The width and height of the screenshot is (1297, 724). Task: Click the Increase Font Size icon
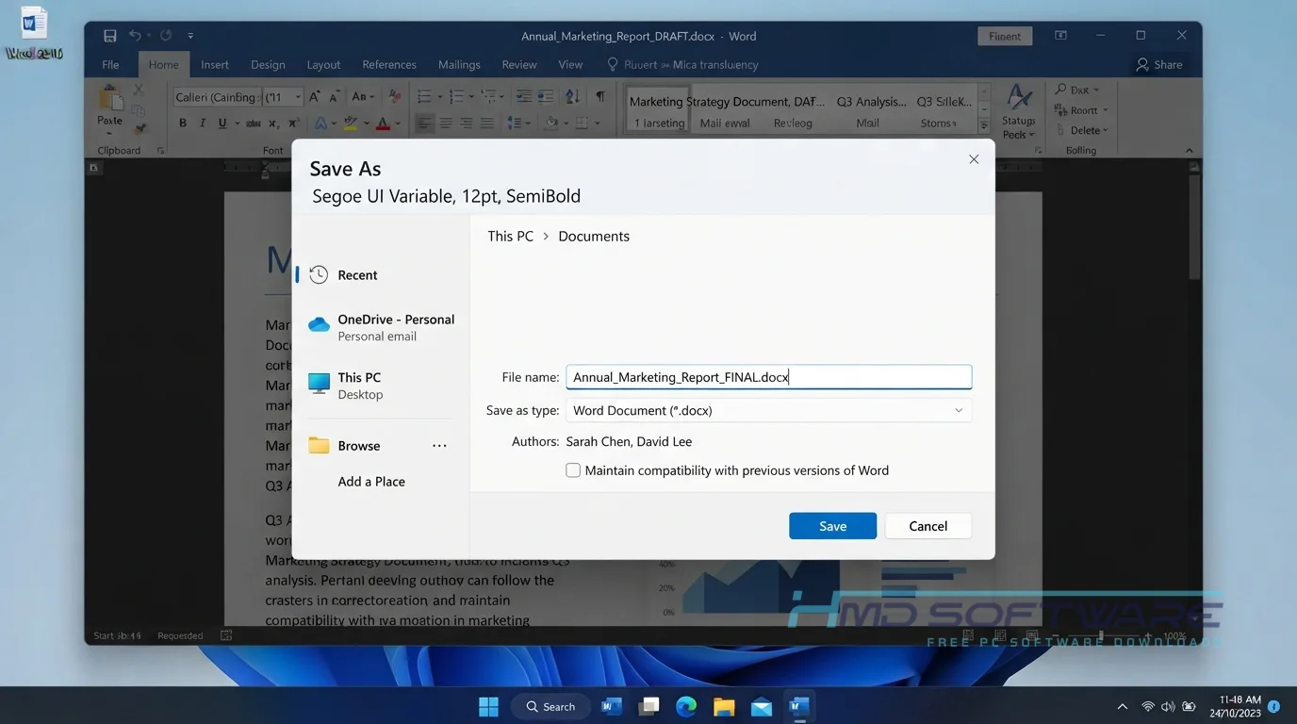(x=315, y=97)
